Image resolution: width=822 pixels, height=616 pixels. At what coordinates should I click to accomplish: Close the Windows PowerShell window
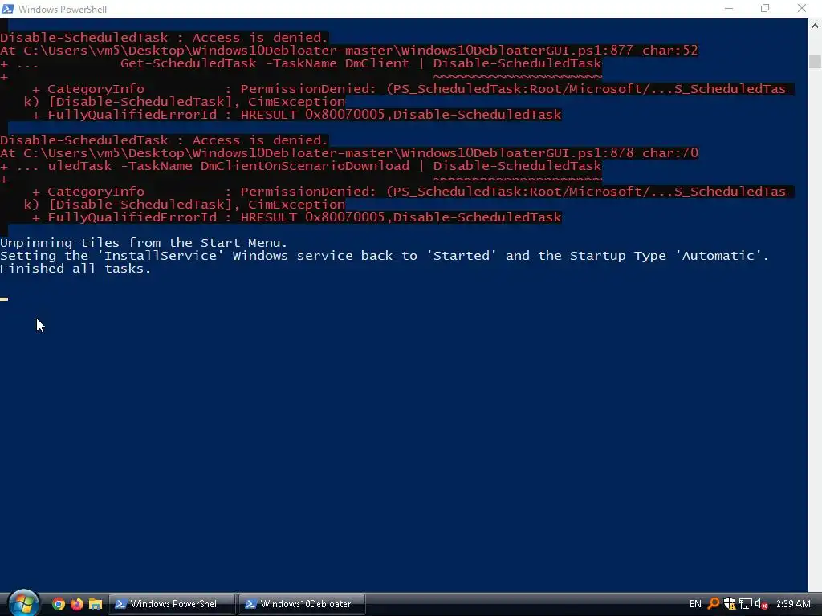802,9
